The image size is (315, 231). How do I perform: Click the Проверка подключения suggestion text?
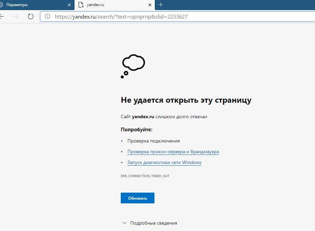[153, 141]
